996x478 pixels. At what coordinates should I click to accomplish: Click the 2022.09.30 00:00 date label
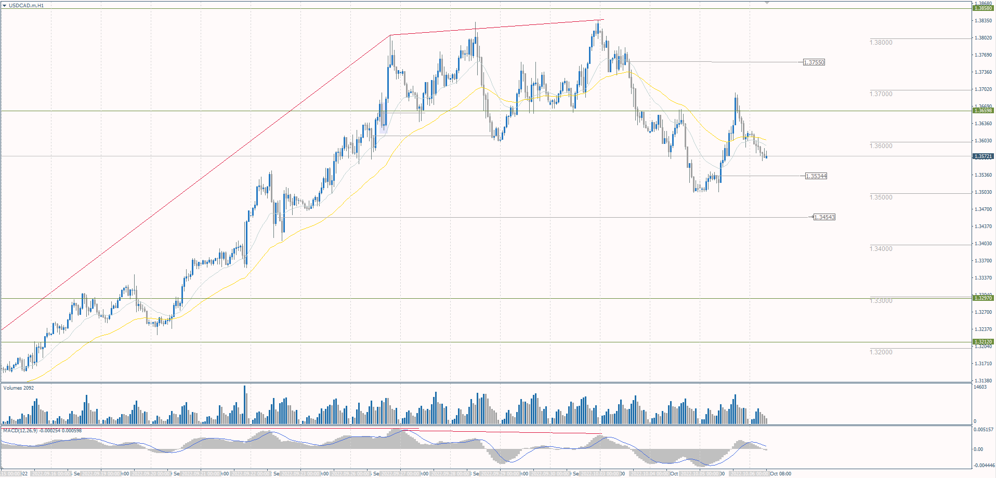550,474
